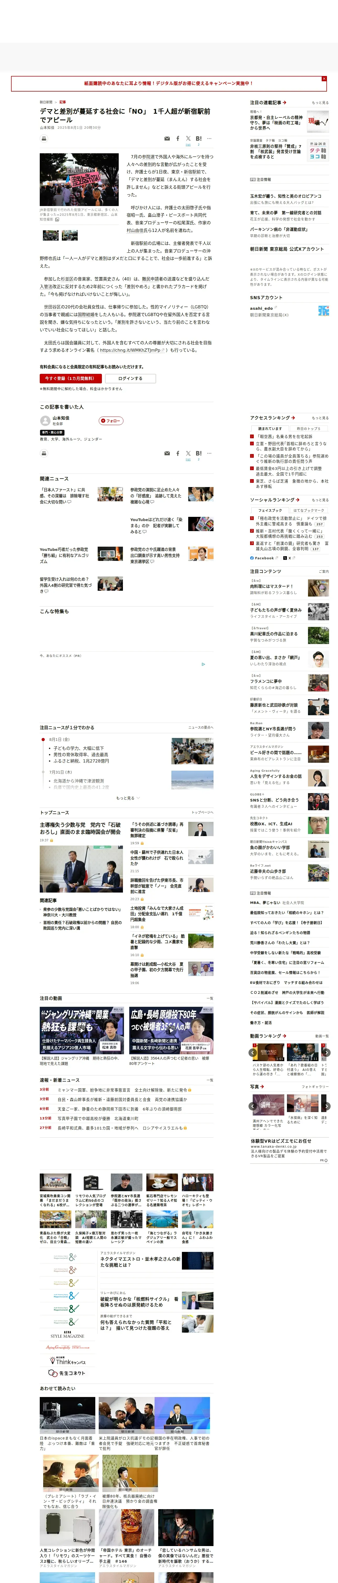
Task: Share to X using the icon below the headline
Action: pos(188,139)
